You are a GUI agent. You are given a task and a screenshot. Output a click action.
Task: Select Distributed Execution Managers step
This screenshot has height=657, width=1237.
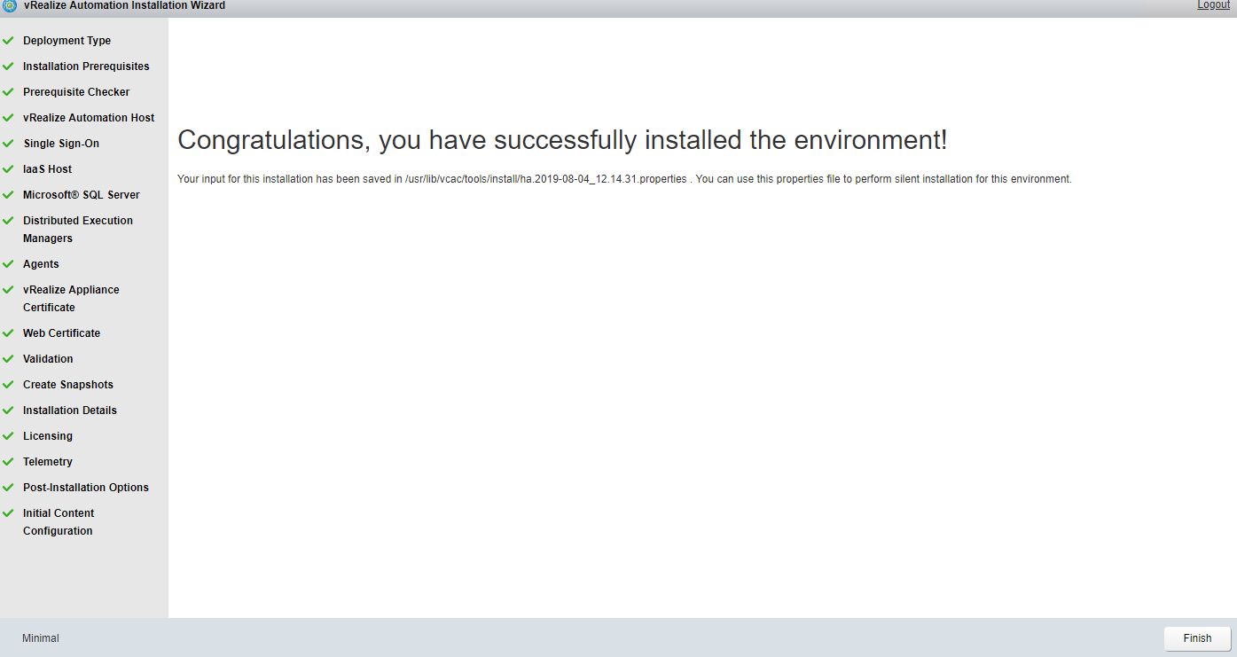(x=78, y=230)
